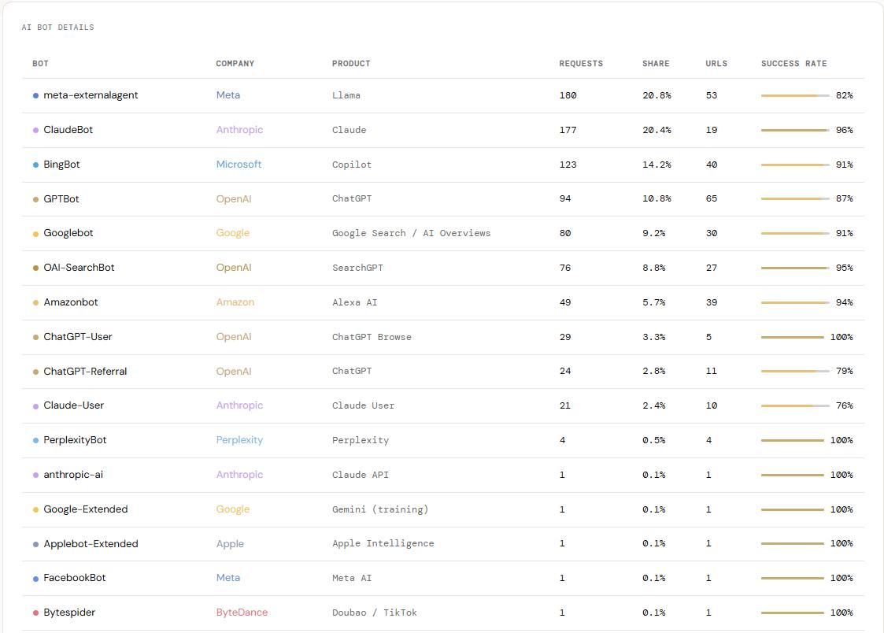
Task: Select the OAI-SearchBot row name
Action: click(79, 268)
